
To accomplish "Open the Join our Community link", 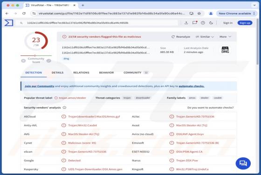I will [x=40, y=86].
